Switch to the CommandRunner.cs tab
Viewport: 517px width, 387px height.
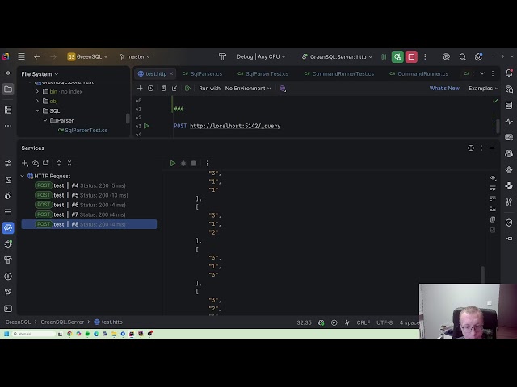pos(418,73)
